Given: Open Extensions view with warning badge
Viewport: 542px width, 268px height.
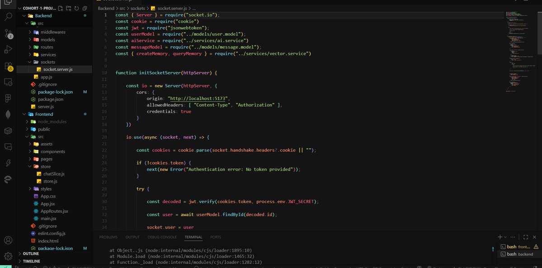Looking at the screenshot, I should (x=8, y=66).
